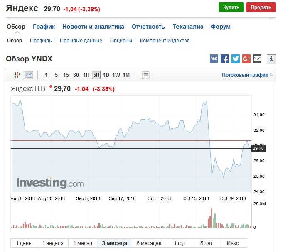Select 5H chart interval

pos(96,75)
